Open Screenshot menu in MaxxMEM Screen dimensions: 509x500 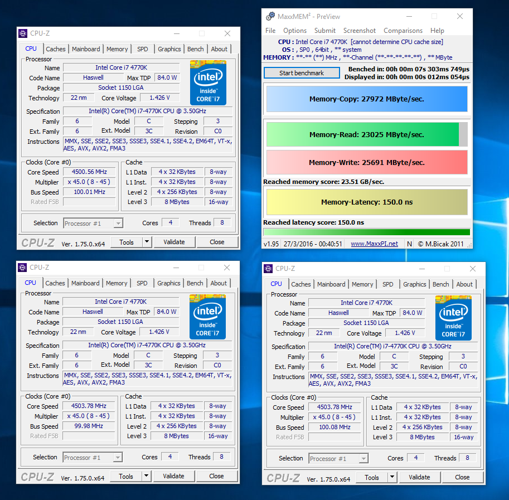click(360, 31)
